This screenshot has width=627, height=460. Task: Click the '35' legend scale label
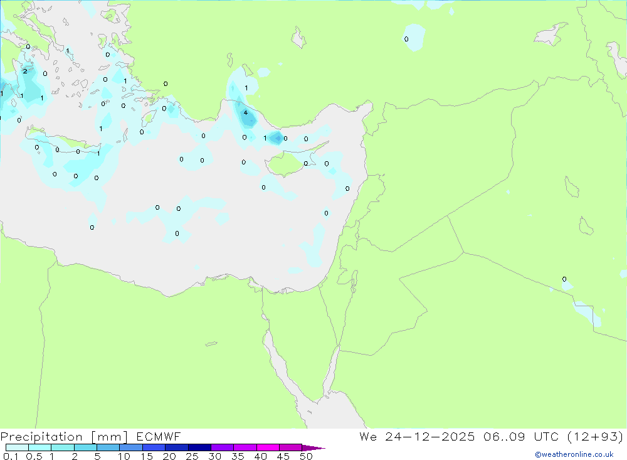click(x=238, y=456)
